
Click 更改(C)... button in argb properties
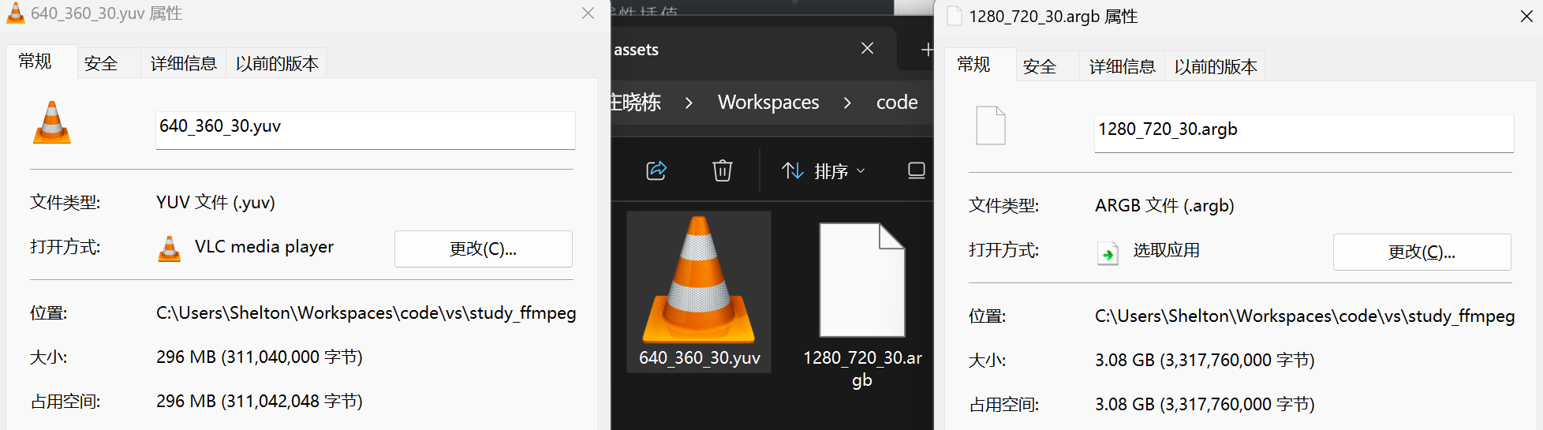(1422, 252)
